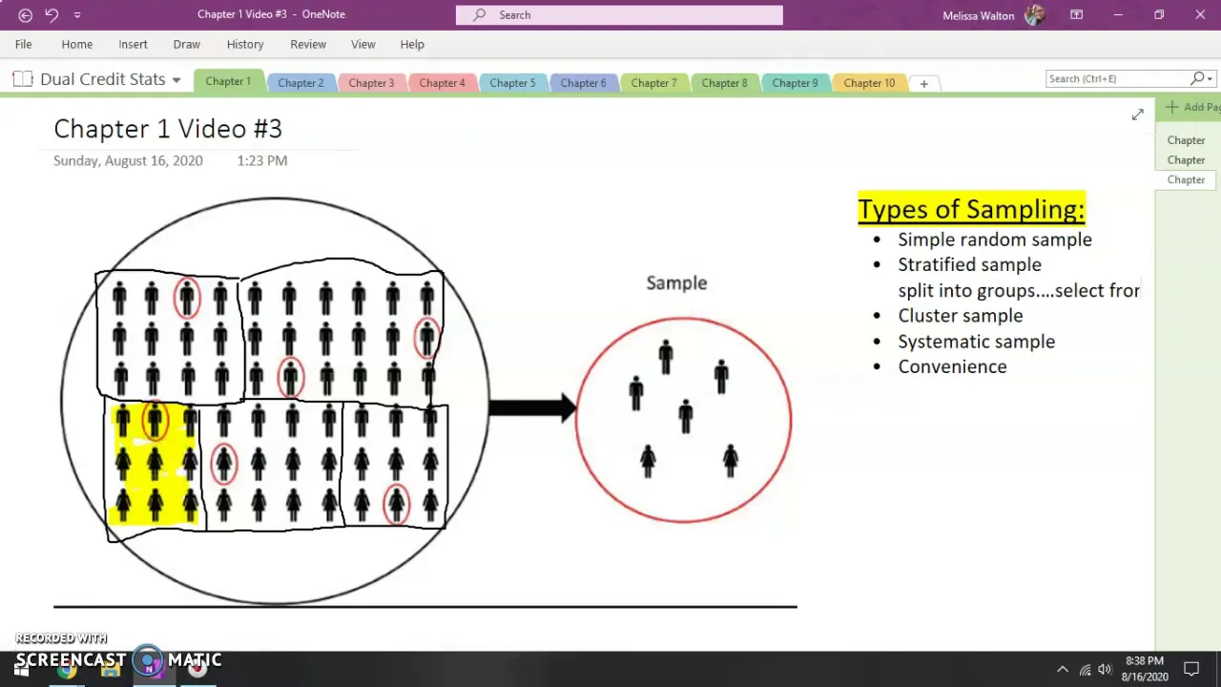The image size is (1221, 687).
Task: Go to the Chapter 10 section tab
Action: (x=869, y=83)
